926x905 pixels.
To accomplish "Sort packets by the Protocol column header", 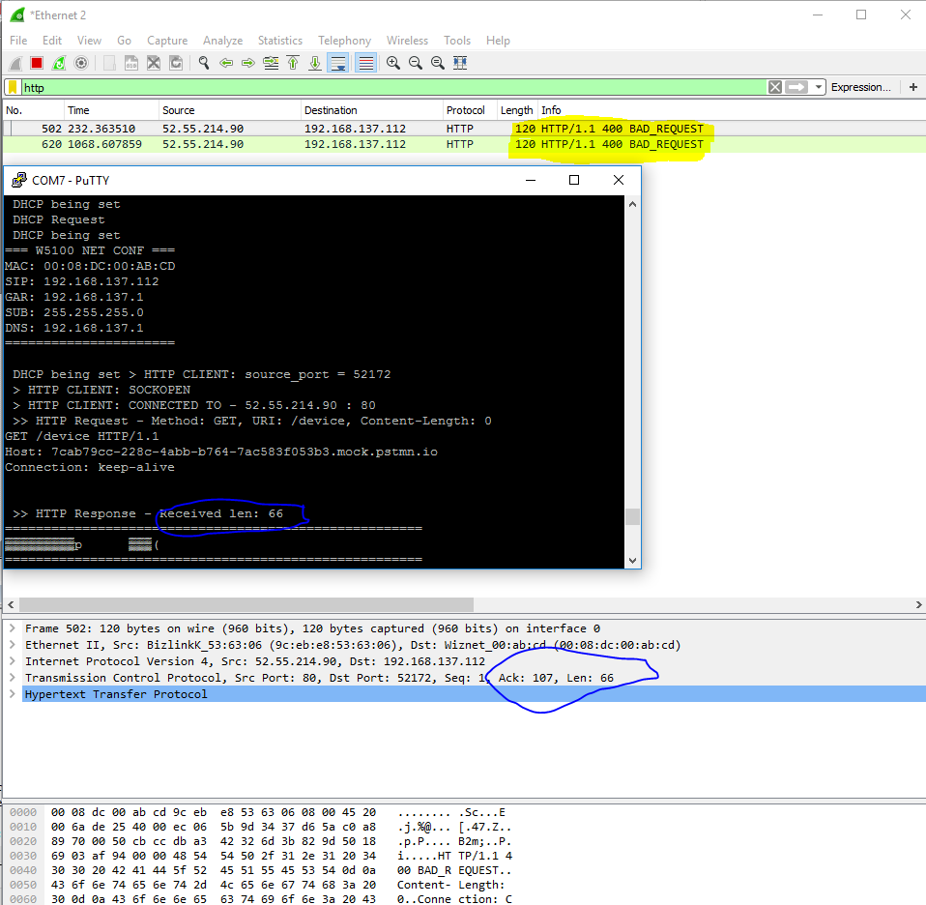I will (470, 110).
